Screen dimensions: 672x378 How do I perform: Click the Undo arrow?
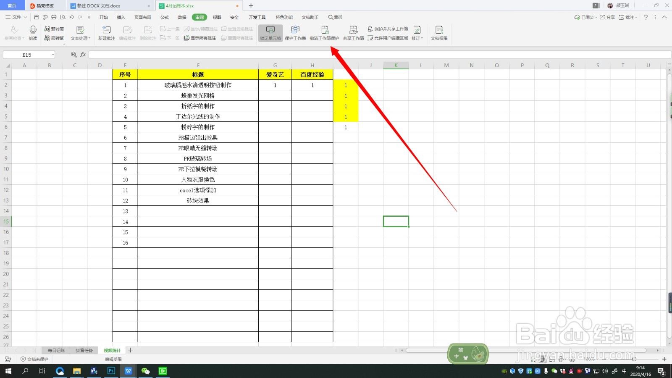[71, 17]
